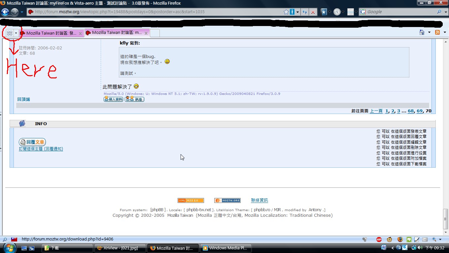Click the Taiwan flag icon in status bar
Viewport: 449px width, 253px height.
coord(14,239)
